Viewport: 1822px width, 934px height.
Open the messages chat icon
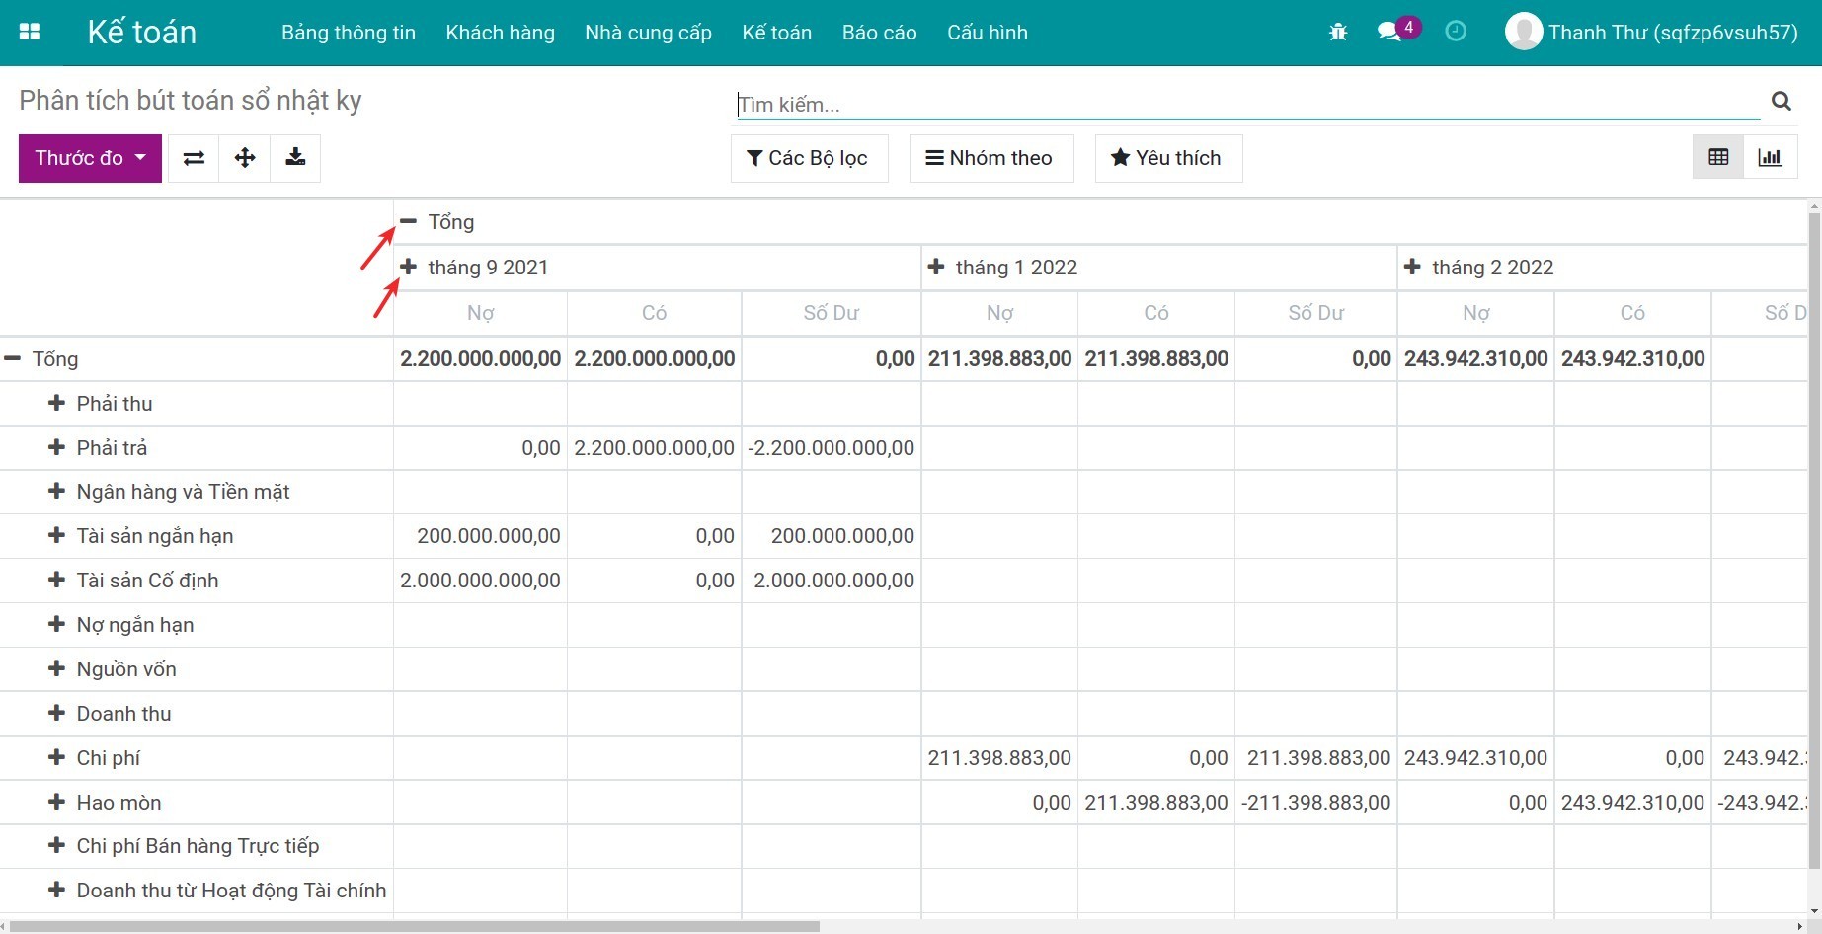coord(1389,32)
